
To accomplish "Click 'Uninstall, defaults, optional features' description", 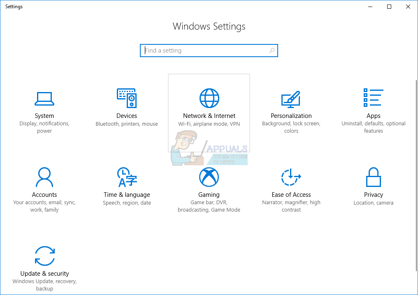I will [373, 127].
